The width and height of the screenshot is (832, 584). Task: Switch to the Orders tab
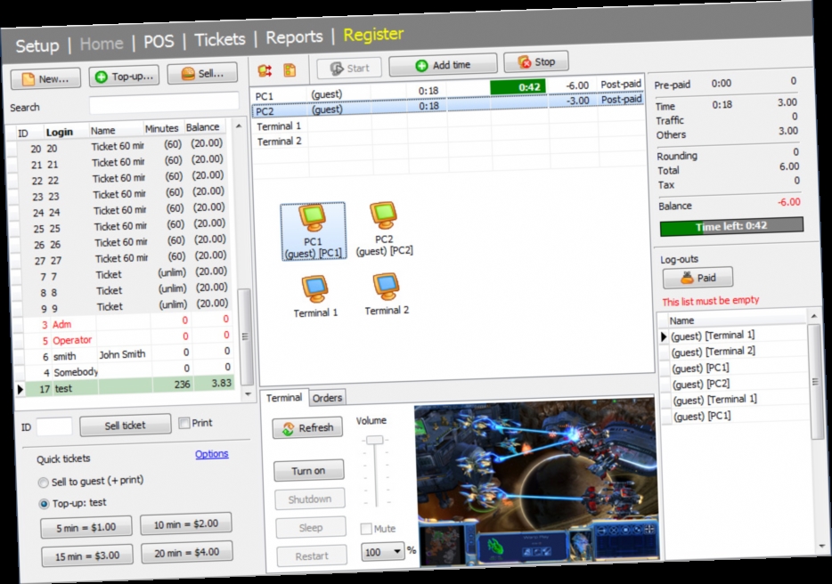327,398
